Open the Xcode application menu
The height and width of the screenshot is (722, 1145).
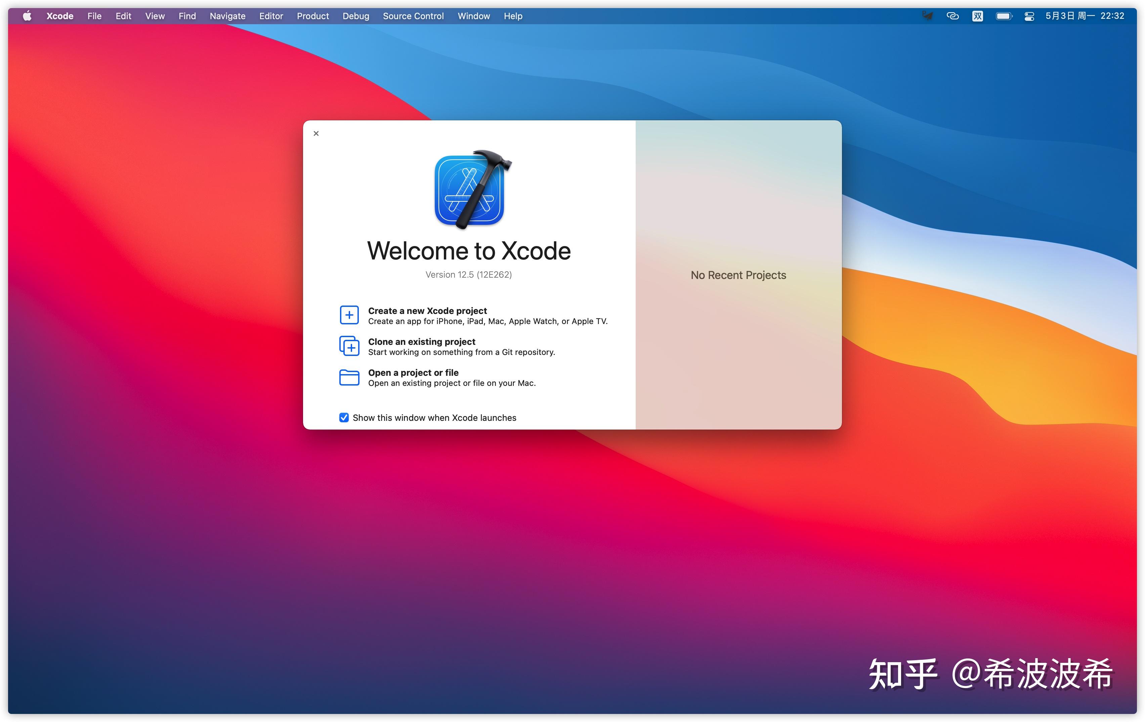[x=59, y=16]
